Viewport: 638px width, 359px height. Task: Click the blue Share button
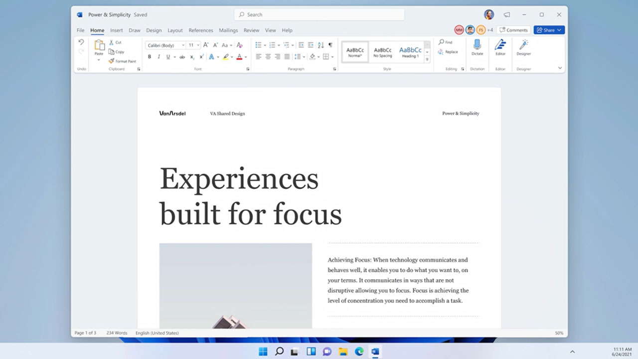(x=548, y=30)
